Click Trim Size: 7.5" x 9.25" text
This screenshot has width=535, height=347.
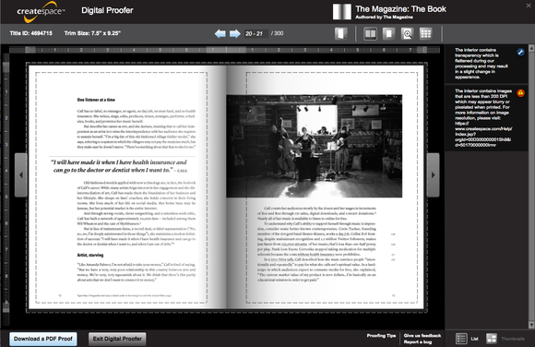point(92,33)
